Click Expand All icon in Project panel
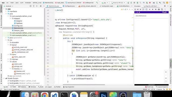This screenshot has height=97, width=172. [x=34, y=6]
